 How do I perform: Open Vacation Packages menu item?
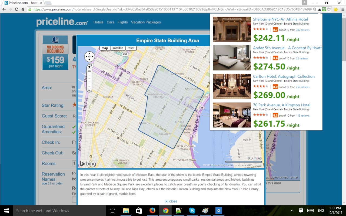(x=146, y=22)
